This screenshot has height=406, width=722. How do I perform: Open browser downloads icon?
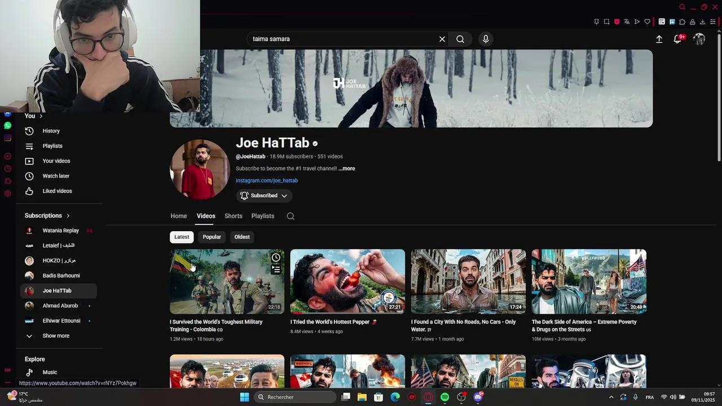point(702,22)
